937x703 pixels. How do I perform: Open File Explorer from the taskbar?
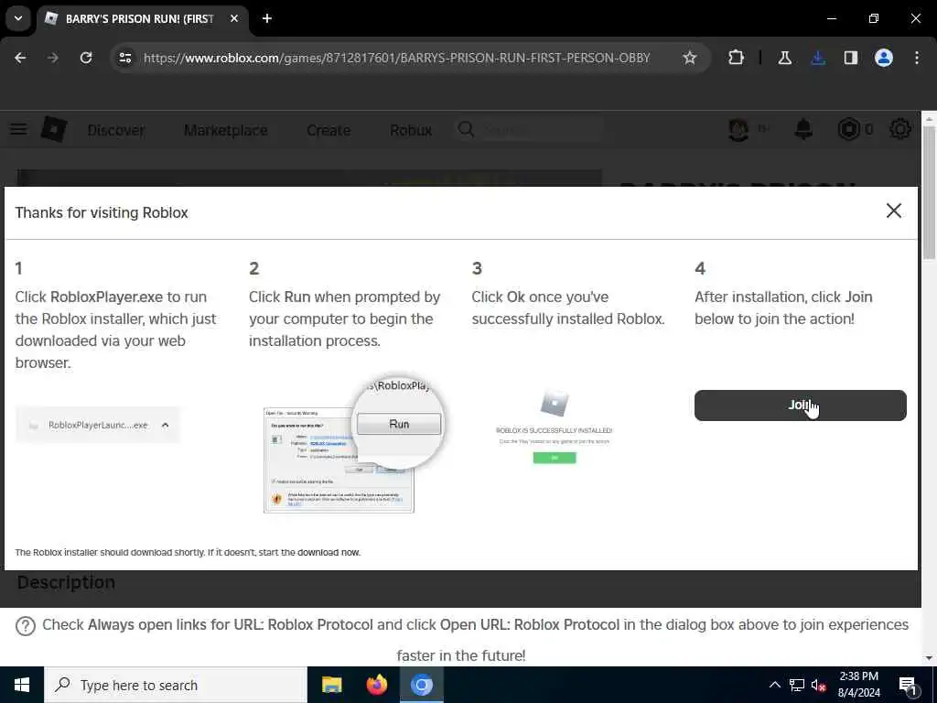[x=331, y=685]
